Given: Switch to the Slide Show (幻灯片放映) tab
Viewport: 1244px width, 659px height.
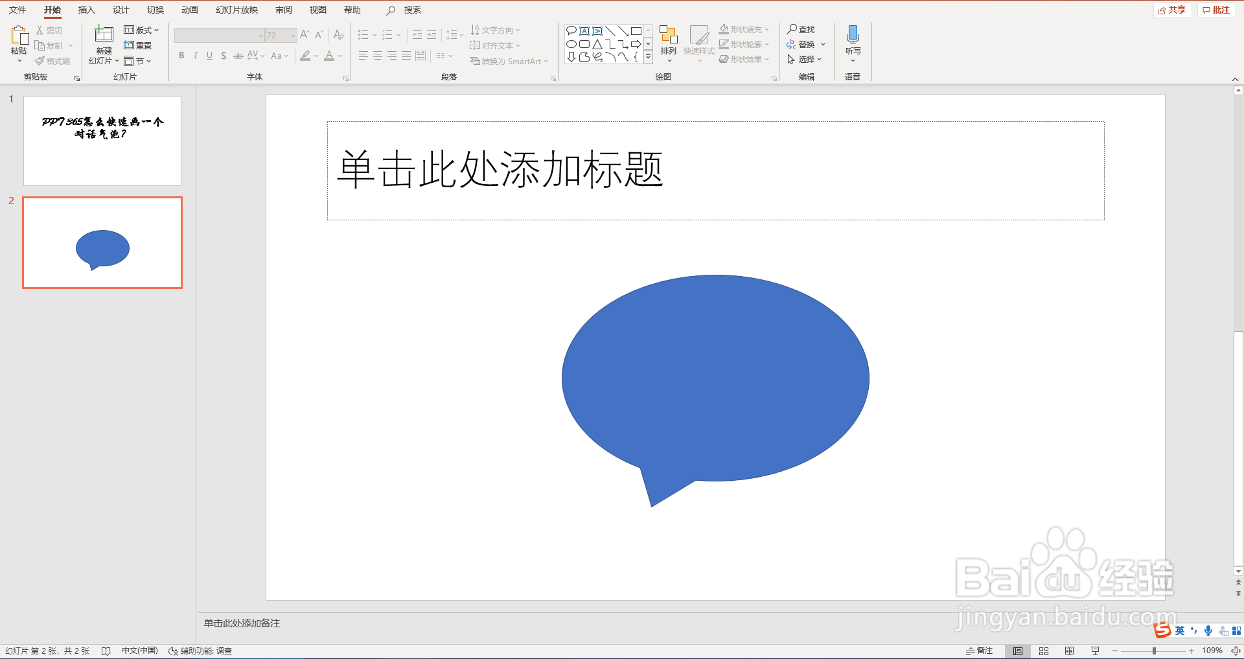Looking at the screenshot, I should [236, 10].
